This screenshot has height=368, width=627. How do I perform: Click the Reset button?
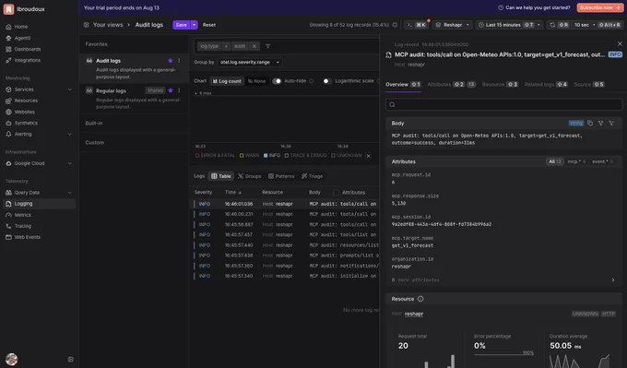coord(209,25)
